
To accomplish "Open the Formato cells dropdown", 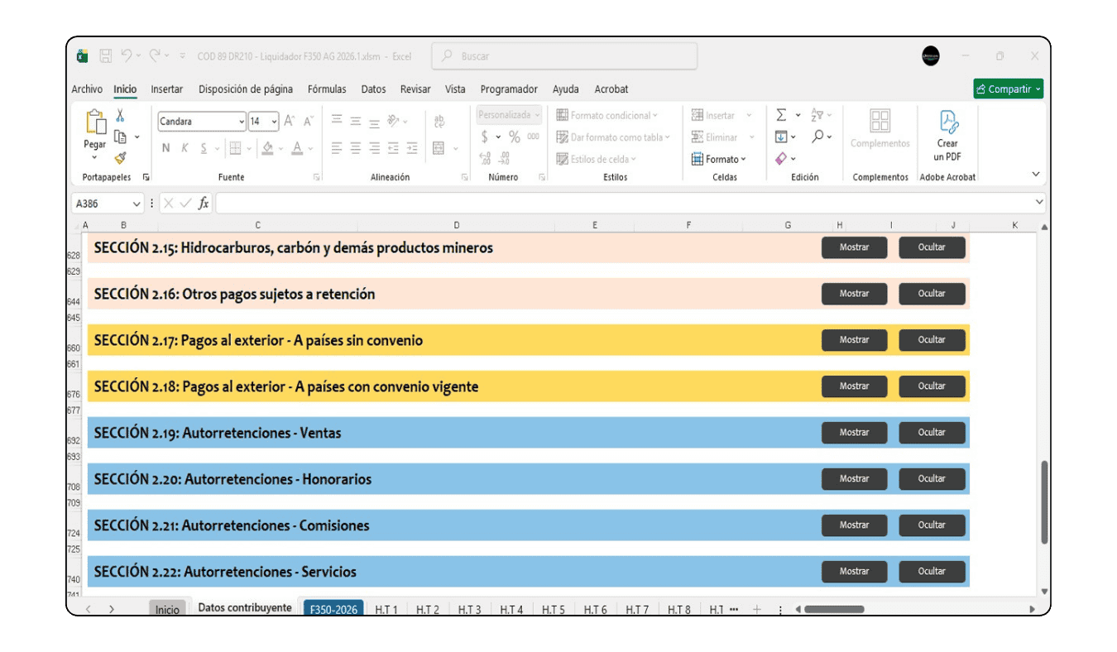I will tap(719, 159).
